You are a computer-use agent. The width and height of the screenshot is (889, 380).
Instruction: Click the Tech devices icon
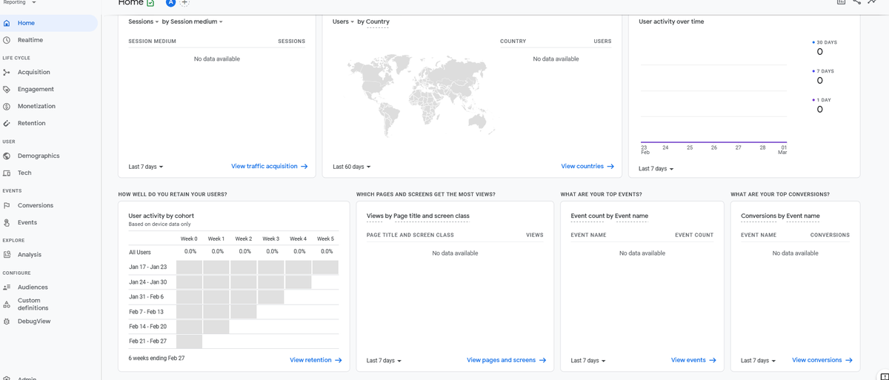click(x=7, y=173)
